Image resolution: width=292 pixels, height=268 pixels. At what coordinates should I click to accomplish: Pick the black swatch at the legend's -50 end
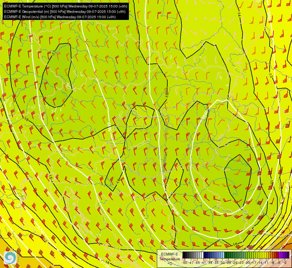click(184, 255)
